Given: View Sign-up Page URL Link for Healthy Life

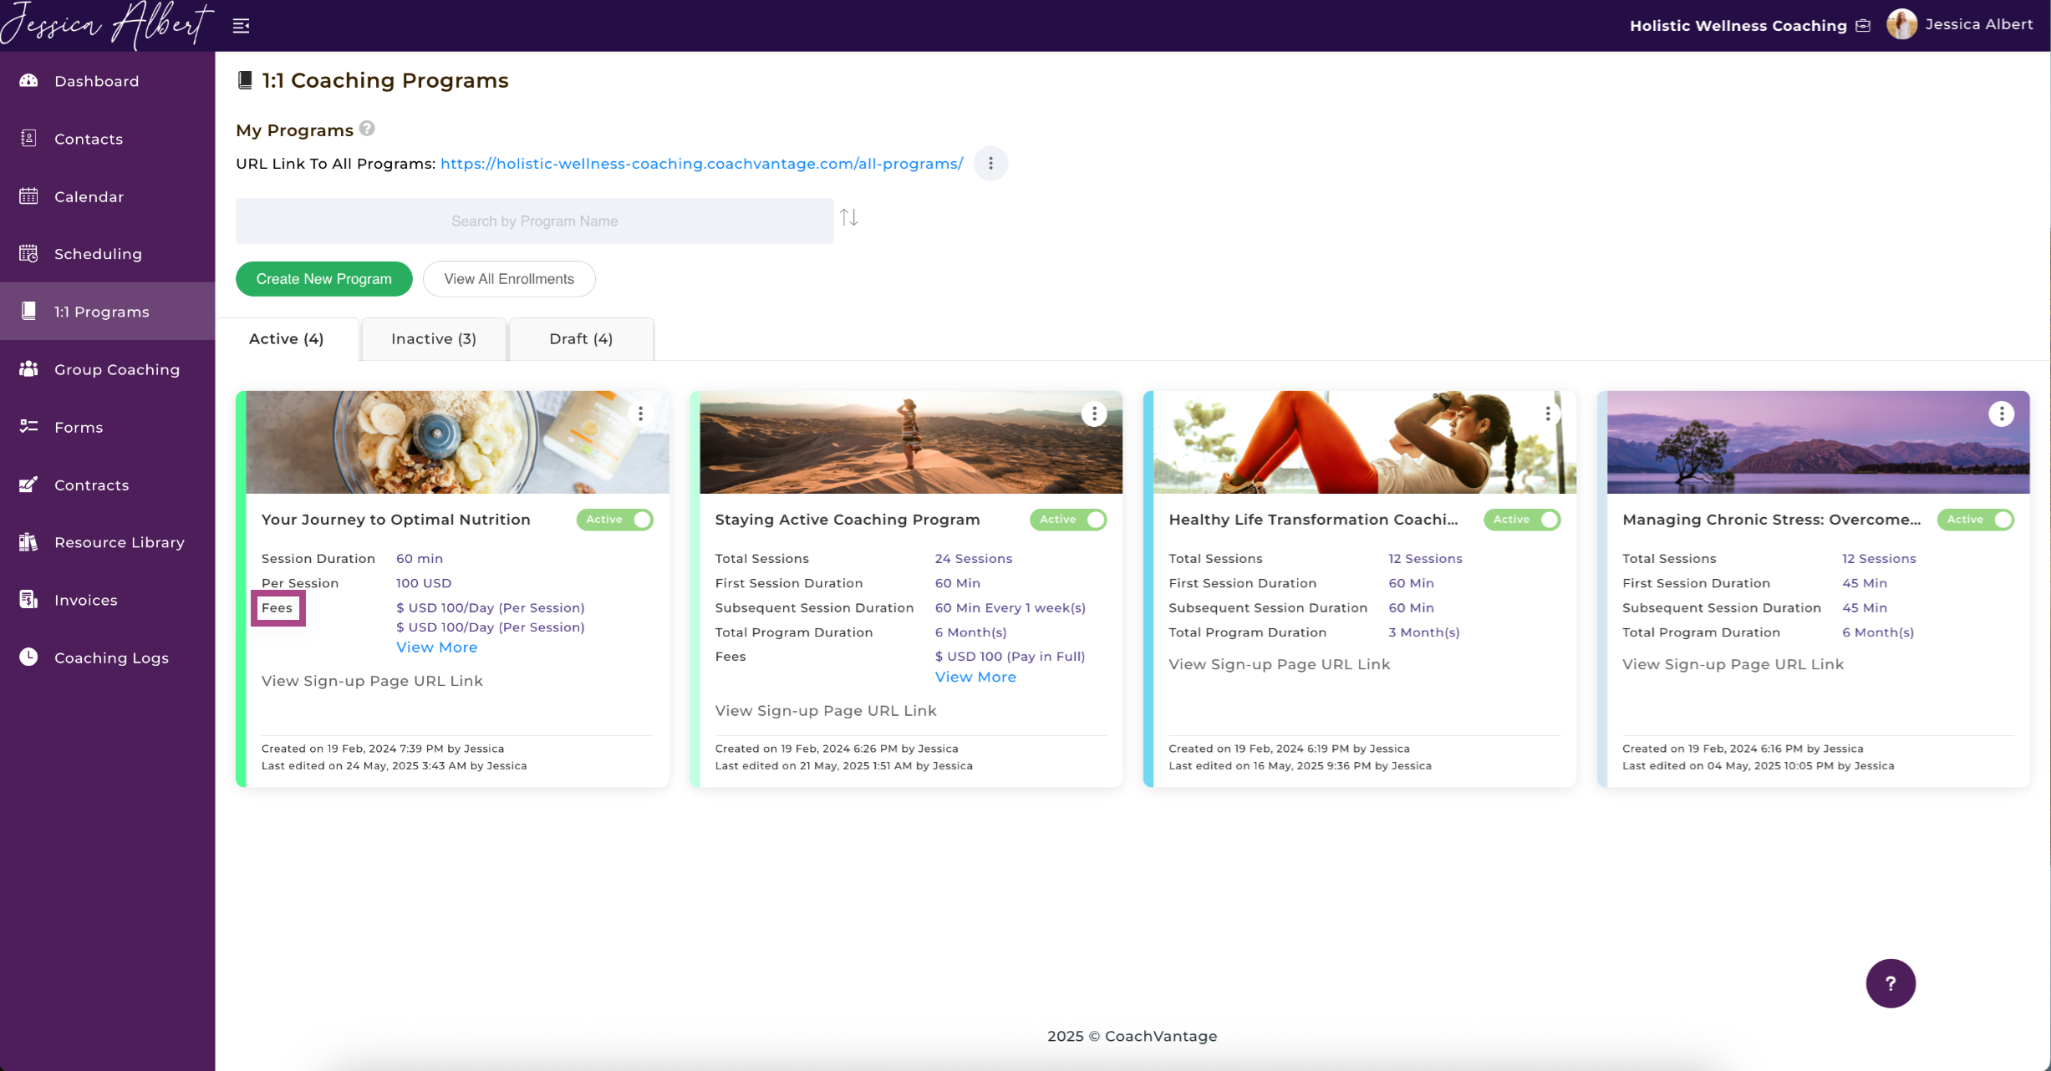Looking at the screenshot, I should point(1280,664).
